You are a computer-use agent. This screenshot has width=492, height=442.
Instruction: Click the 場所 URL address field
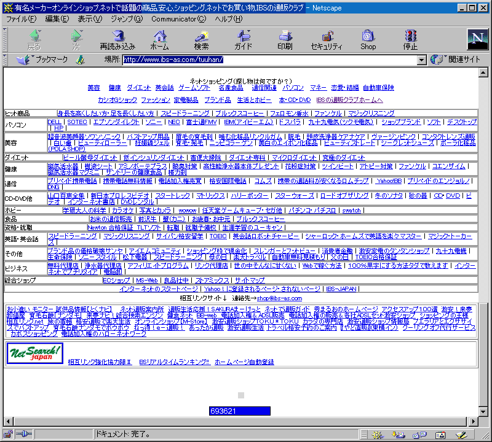pyautogui.click(x=270, y=60)
